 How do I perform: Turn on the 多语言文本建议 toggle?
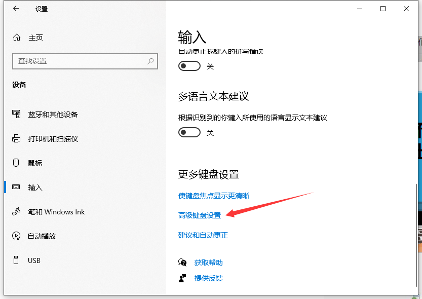click(189, 132)
